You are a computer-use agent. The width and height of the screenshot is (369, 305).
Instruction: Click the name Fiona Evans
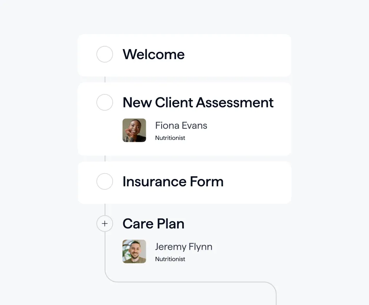(181, 125)
